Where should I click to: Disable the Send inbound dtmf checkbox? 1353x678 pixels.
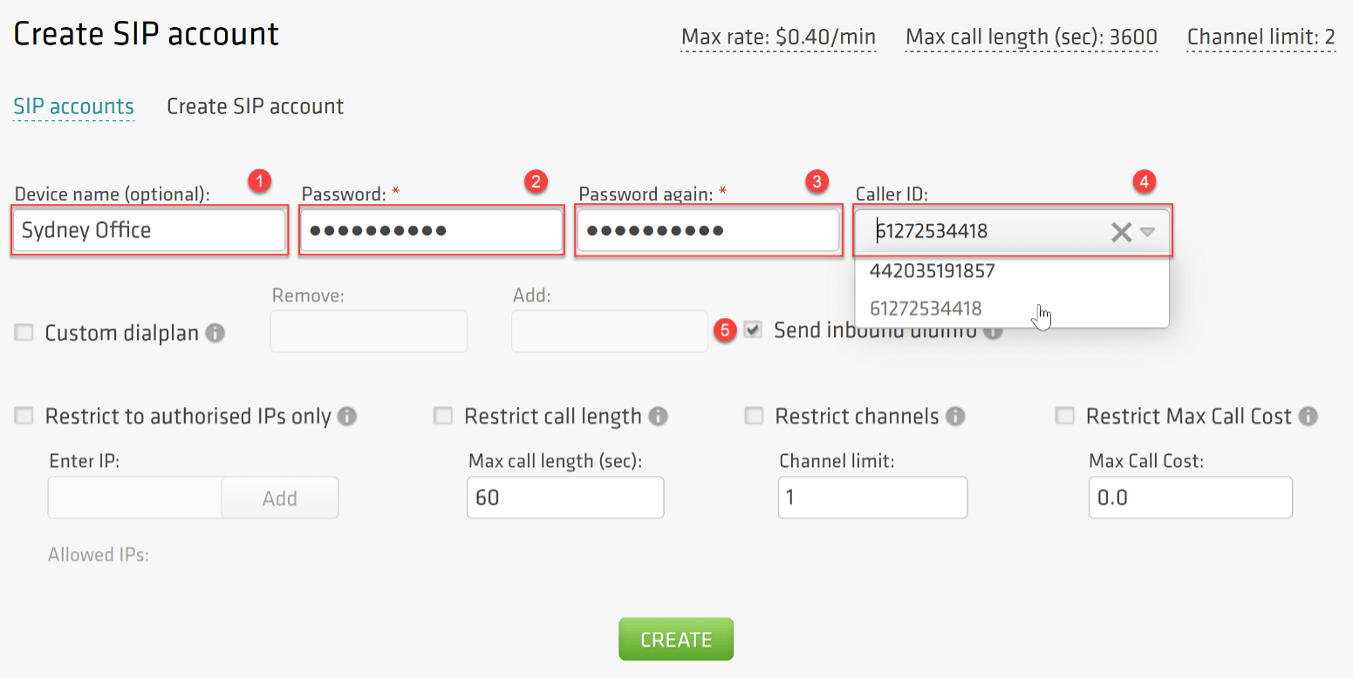point(753,329)
